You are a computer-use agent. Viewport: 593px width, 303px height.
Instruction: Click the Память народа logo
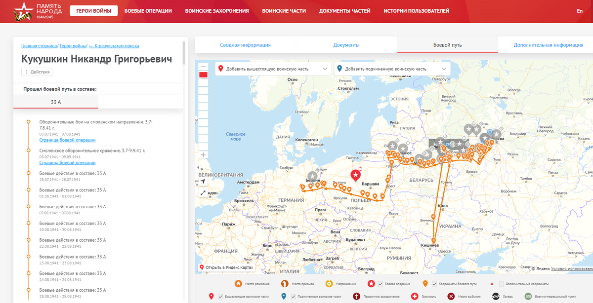[x=38, y=11]
